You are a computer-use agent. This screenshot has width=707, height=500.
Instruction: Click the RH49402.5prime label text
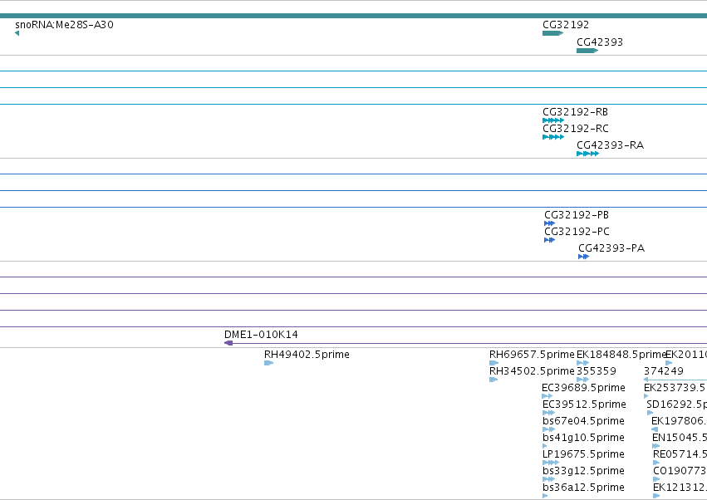point(307,355)
